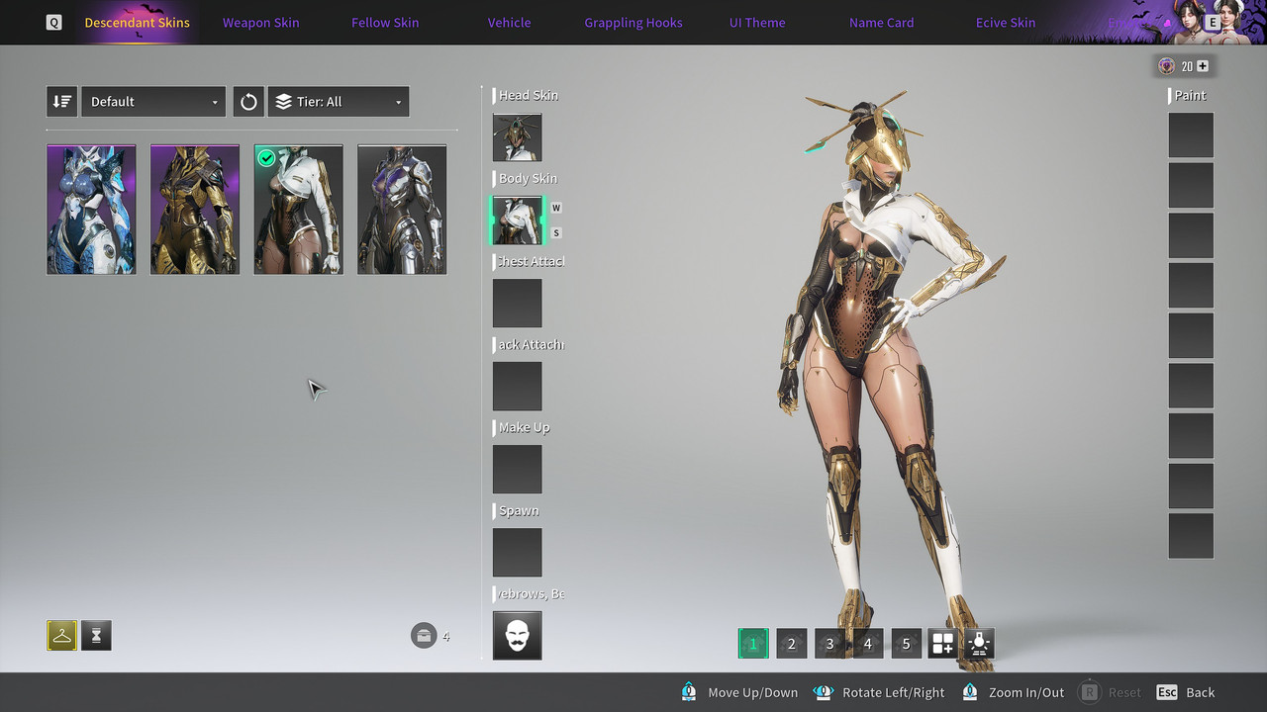The height and width of the screenshot is (712, 1267).
Task: Click the empty Chest Attachment slot
Action: 518,304
